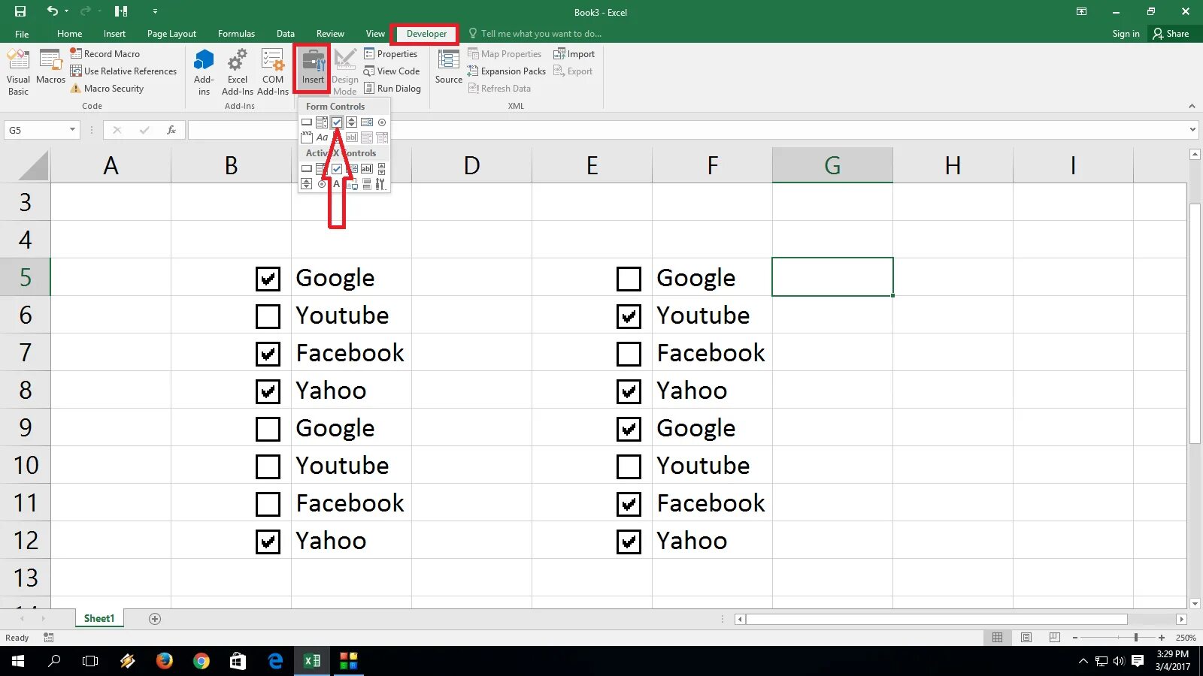
Task: Open the Name Box dropdown
Action: [x=72, y=130]
